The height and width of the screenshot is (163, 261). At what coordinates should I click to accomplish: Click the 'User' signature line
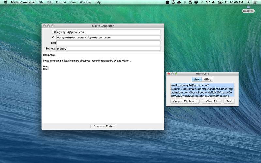click(46, 69)
